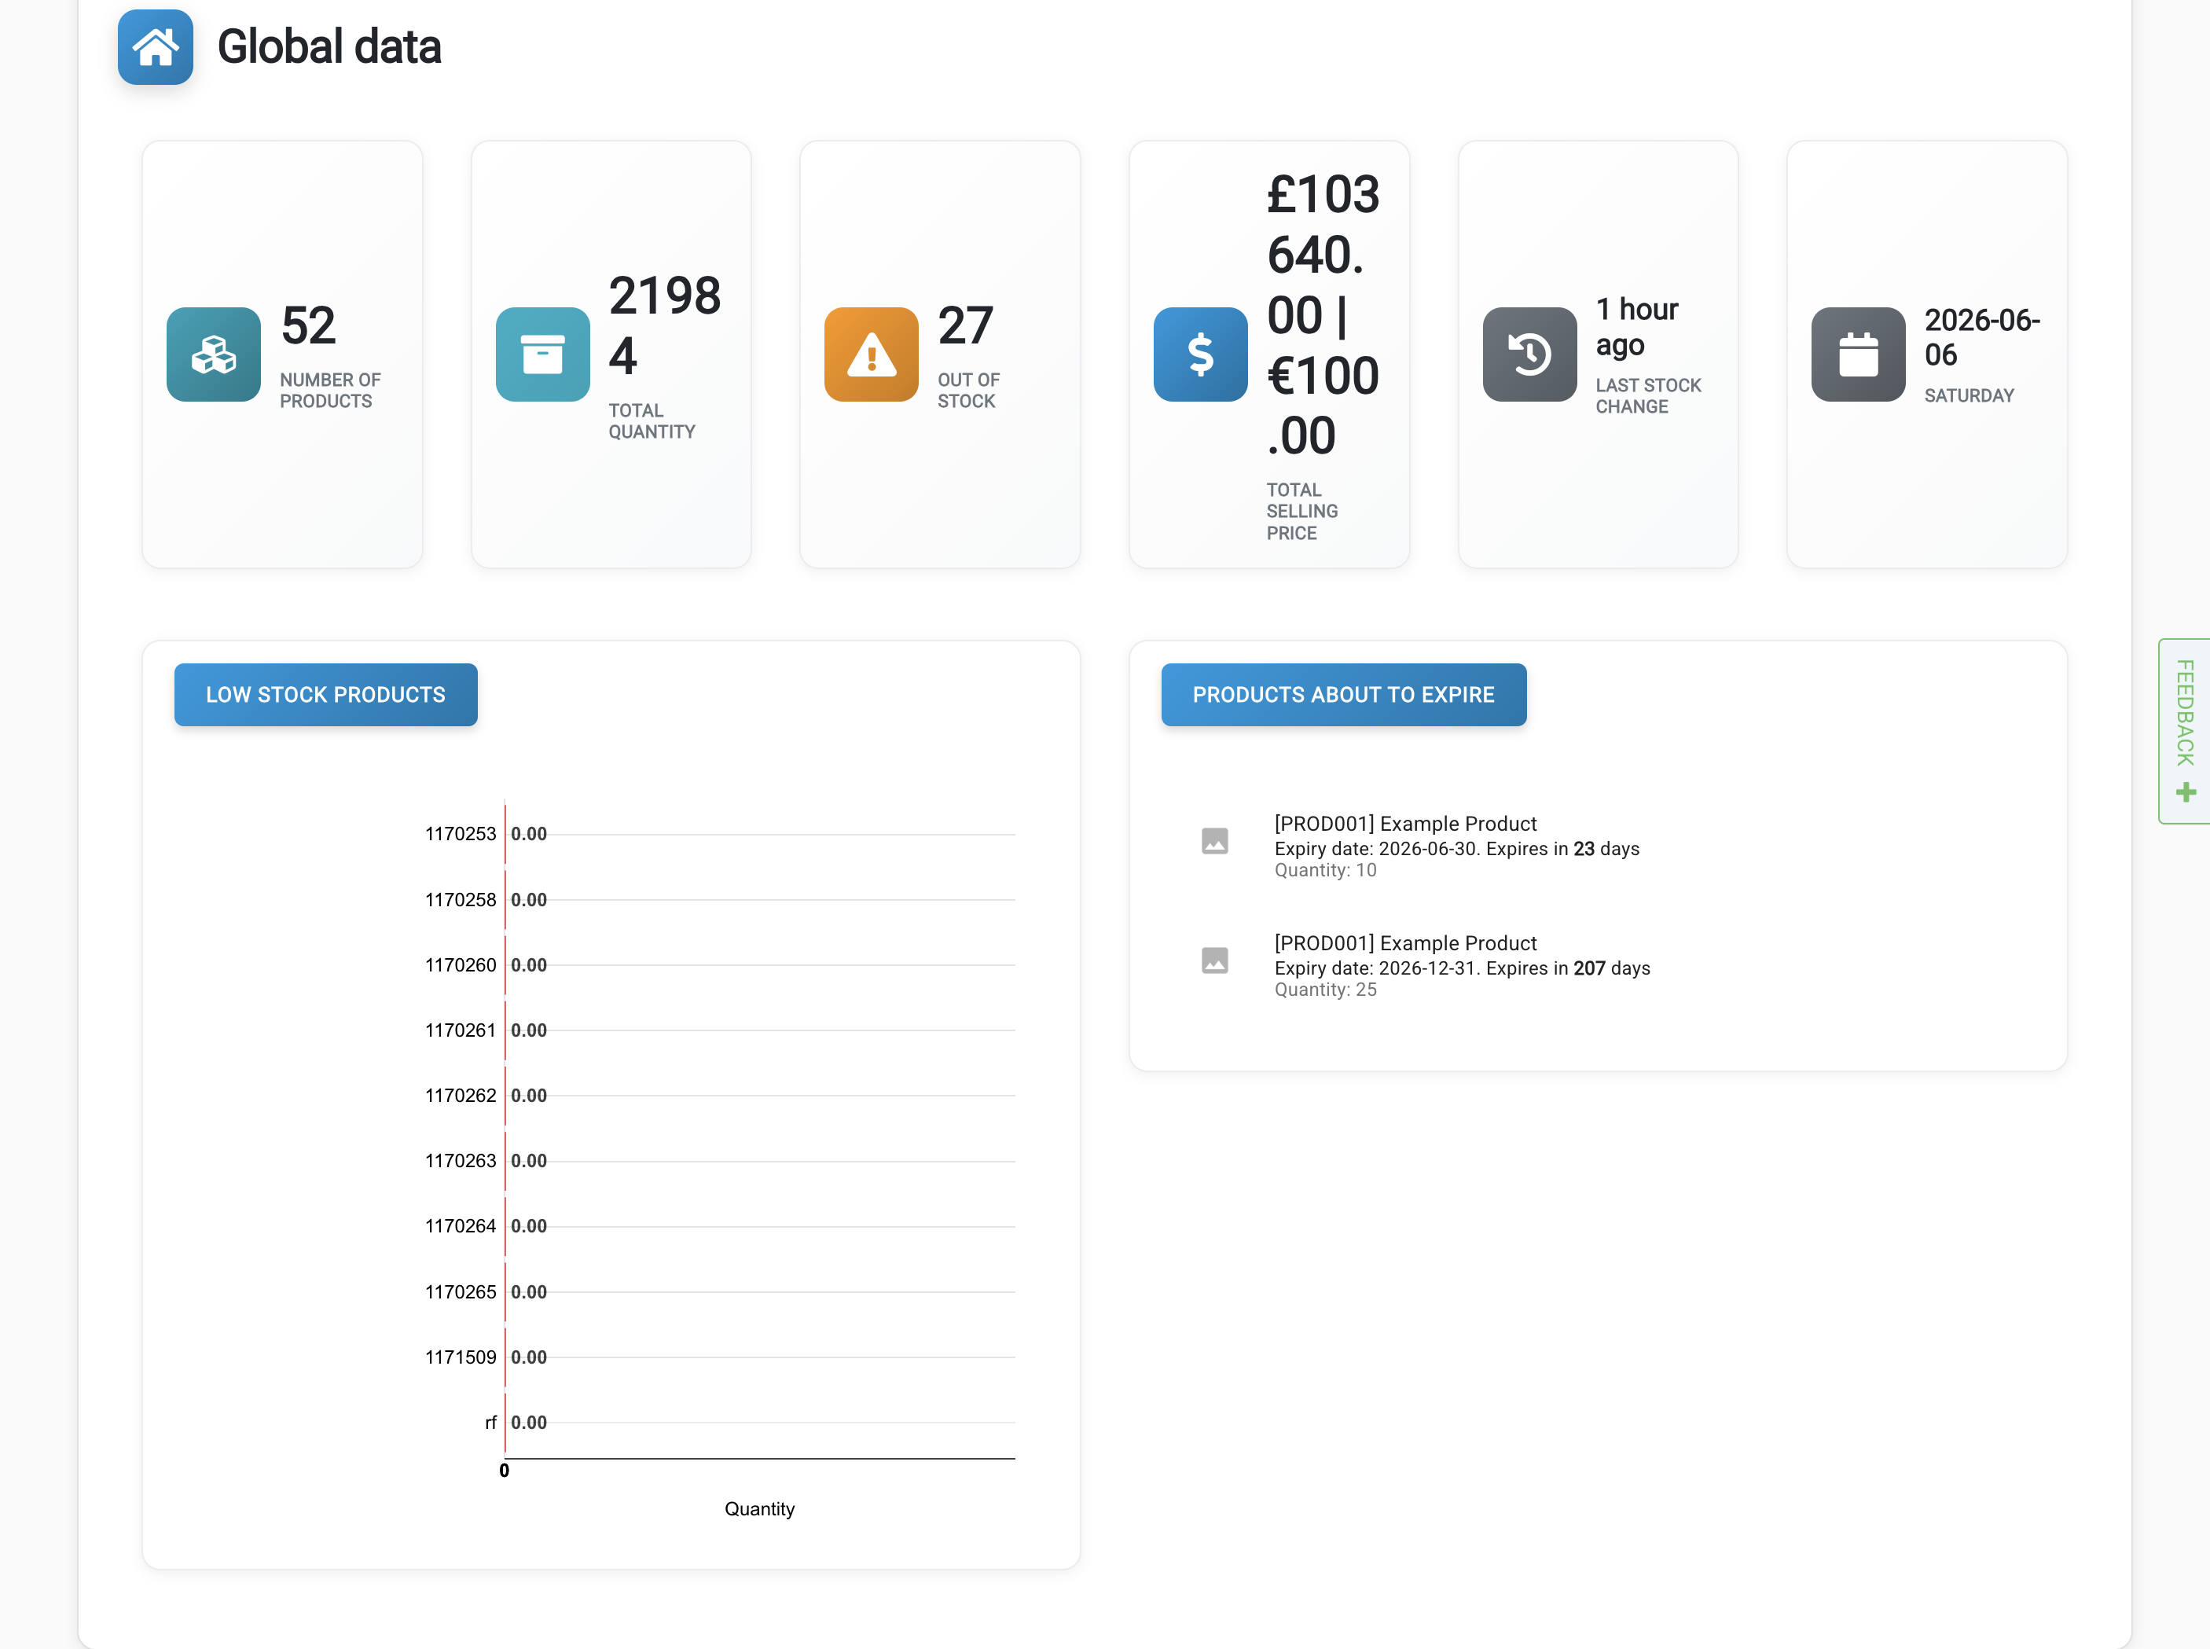The height and width of the screenshot is (1649, 2210).
Task: Click the 21984 total quantity value
Action: (665, 325)
